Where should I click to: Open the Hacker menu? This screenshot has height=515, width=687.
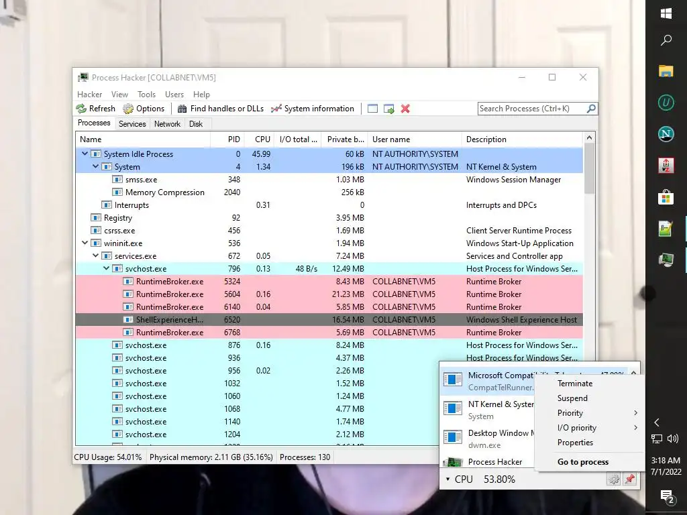pyautogui.click(x=89, y=94)
